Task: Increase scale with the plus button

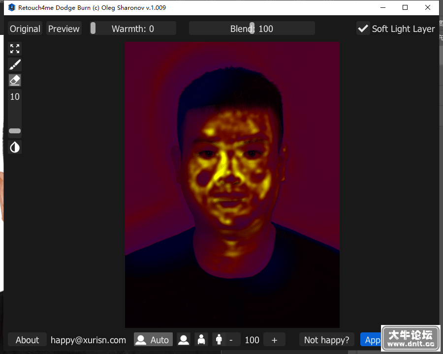Action: (274, 340)
